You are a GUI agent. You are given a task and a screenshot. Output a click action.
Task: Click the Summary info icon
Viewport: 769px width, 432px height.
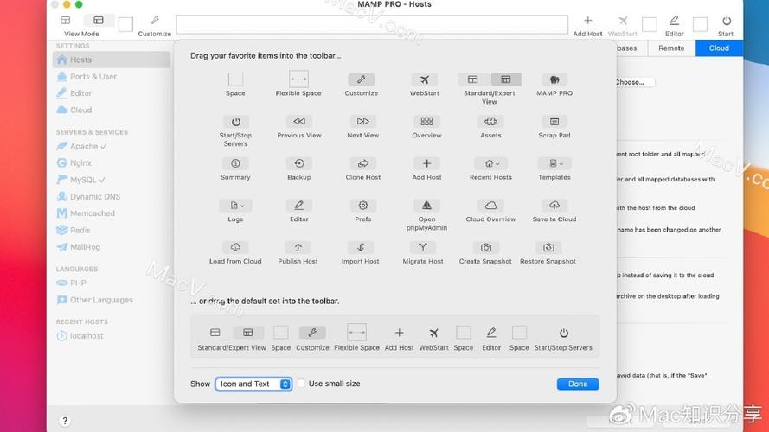point(235,163)
